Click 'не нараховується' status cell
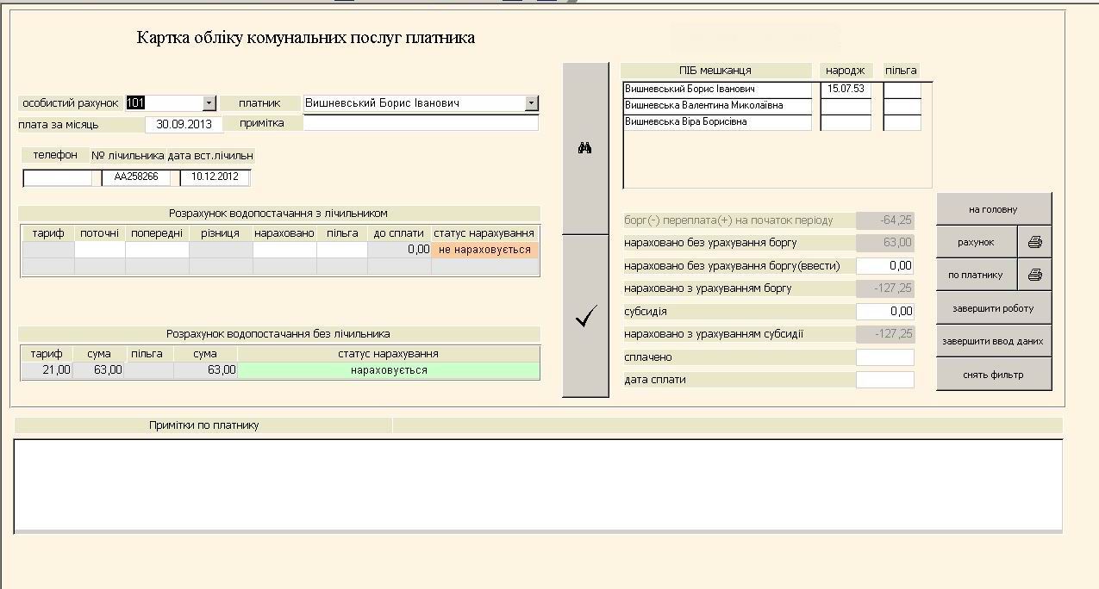Viewport: 1099px width, 589px height. click(x=485, y=250)
